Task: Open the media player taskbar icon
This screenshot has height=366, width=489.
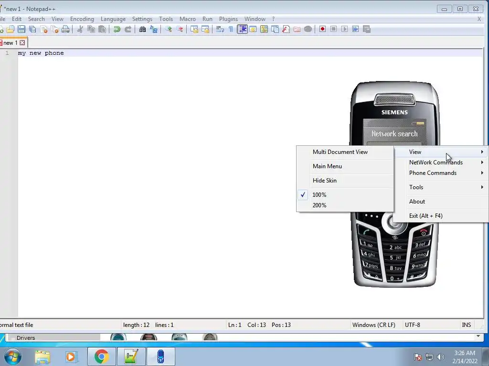Action: [71, 356]
